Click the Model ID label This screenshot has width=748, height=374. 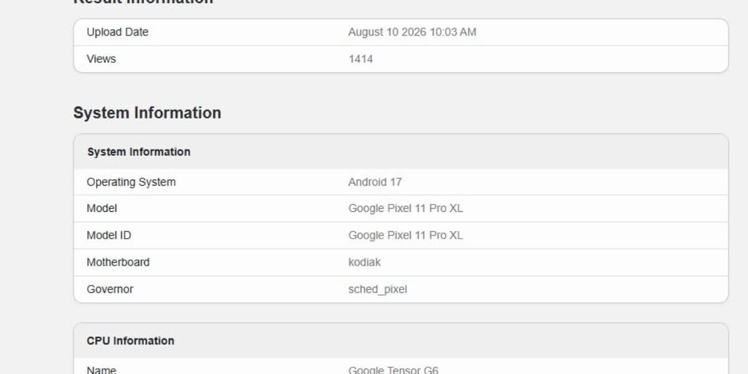pyautogui.click(x=109, y=236)
